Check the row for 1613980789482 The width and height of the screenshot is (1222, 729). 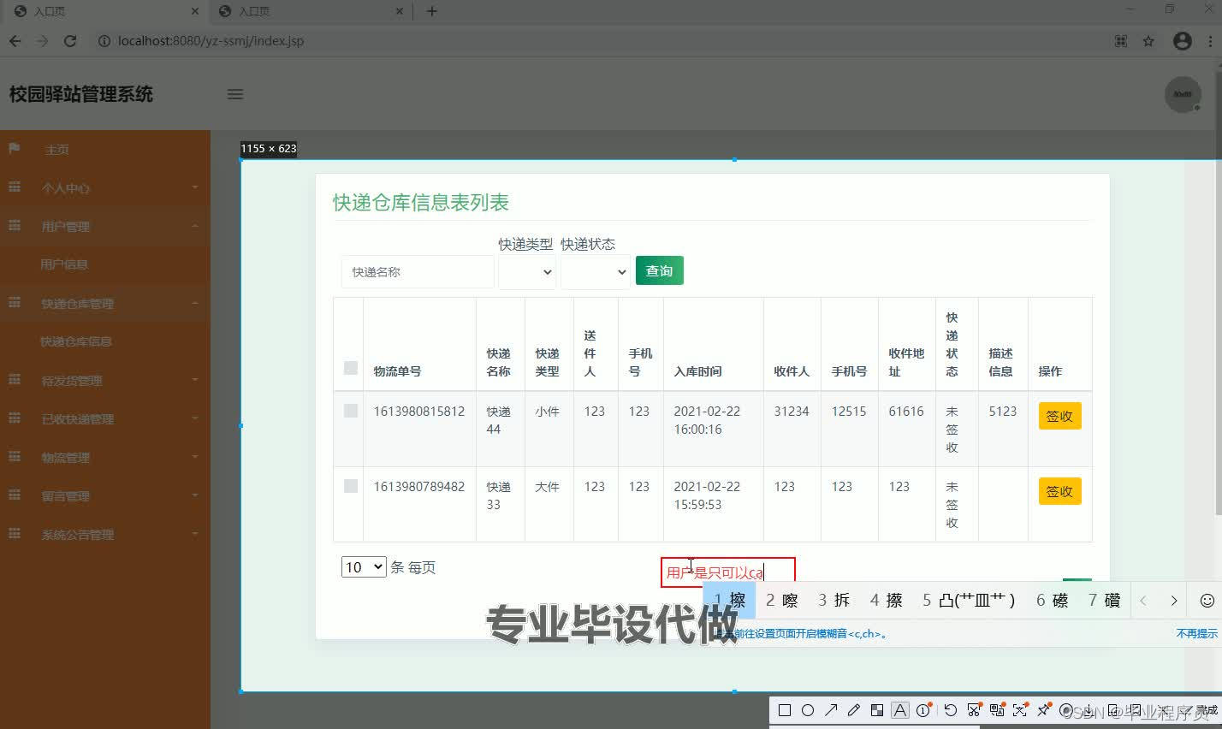click(x=350, y=486)
